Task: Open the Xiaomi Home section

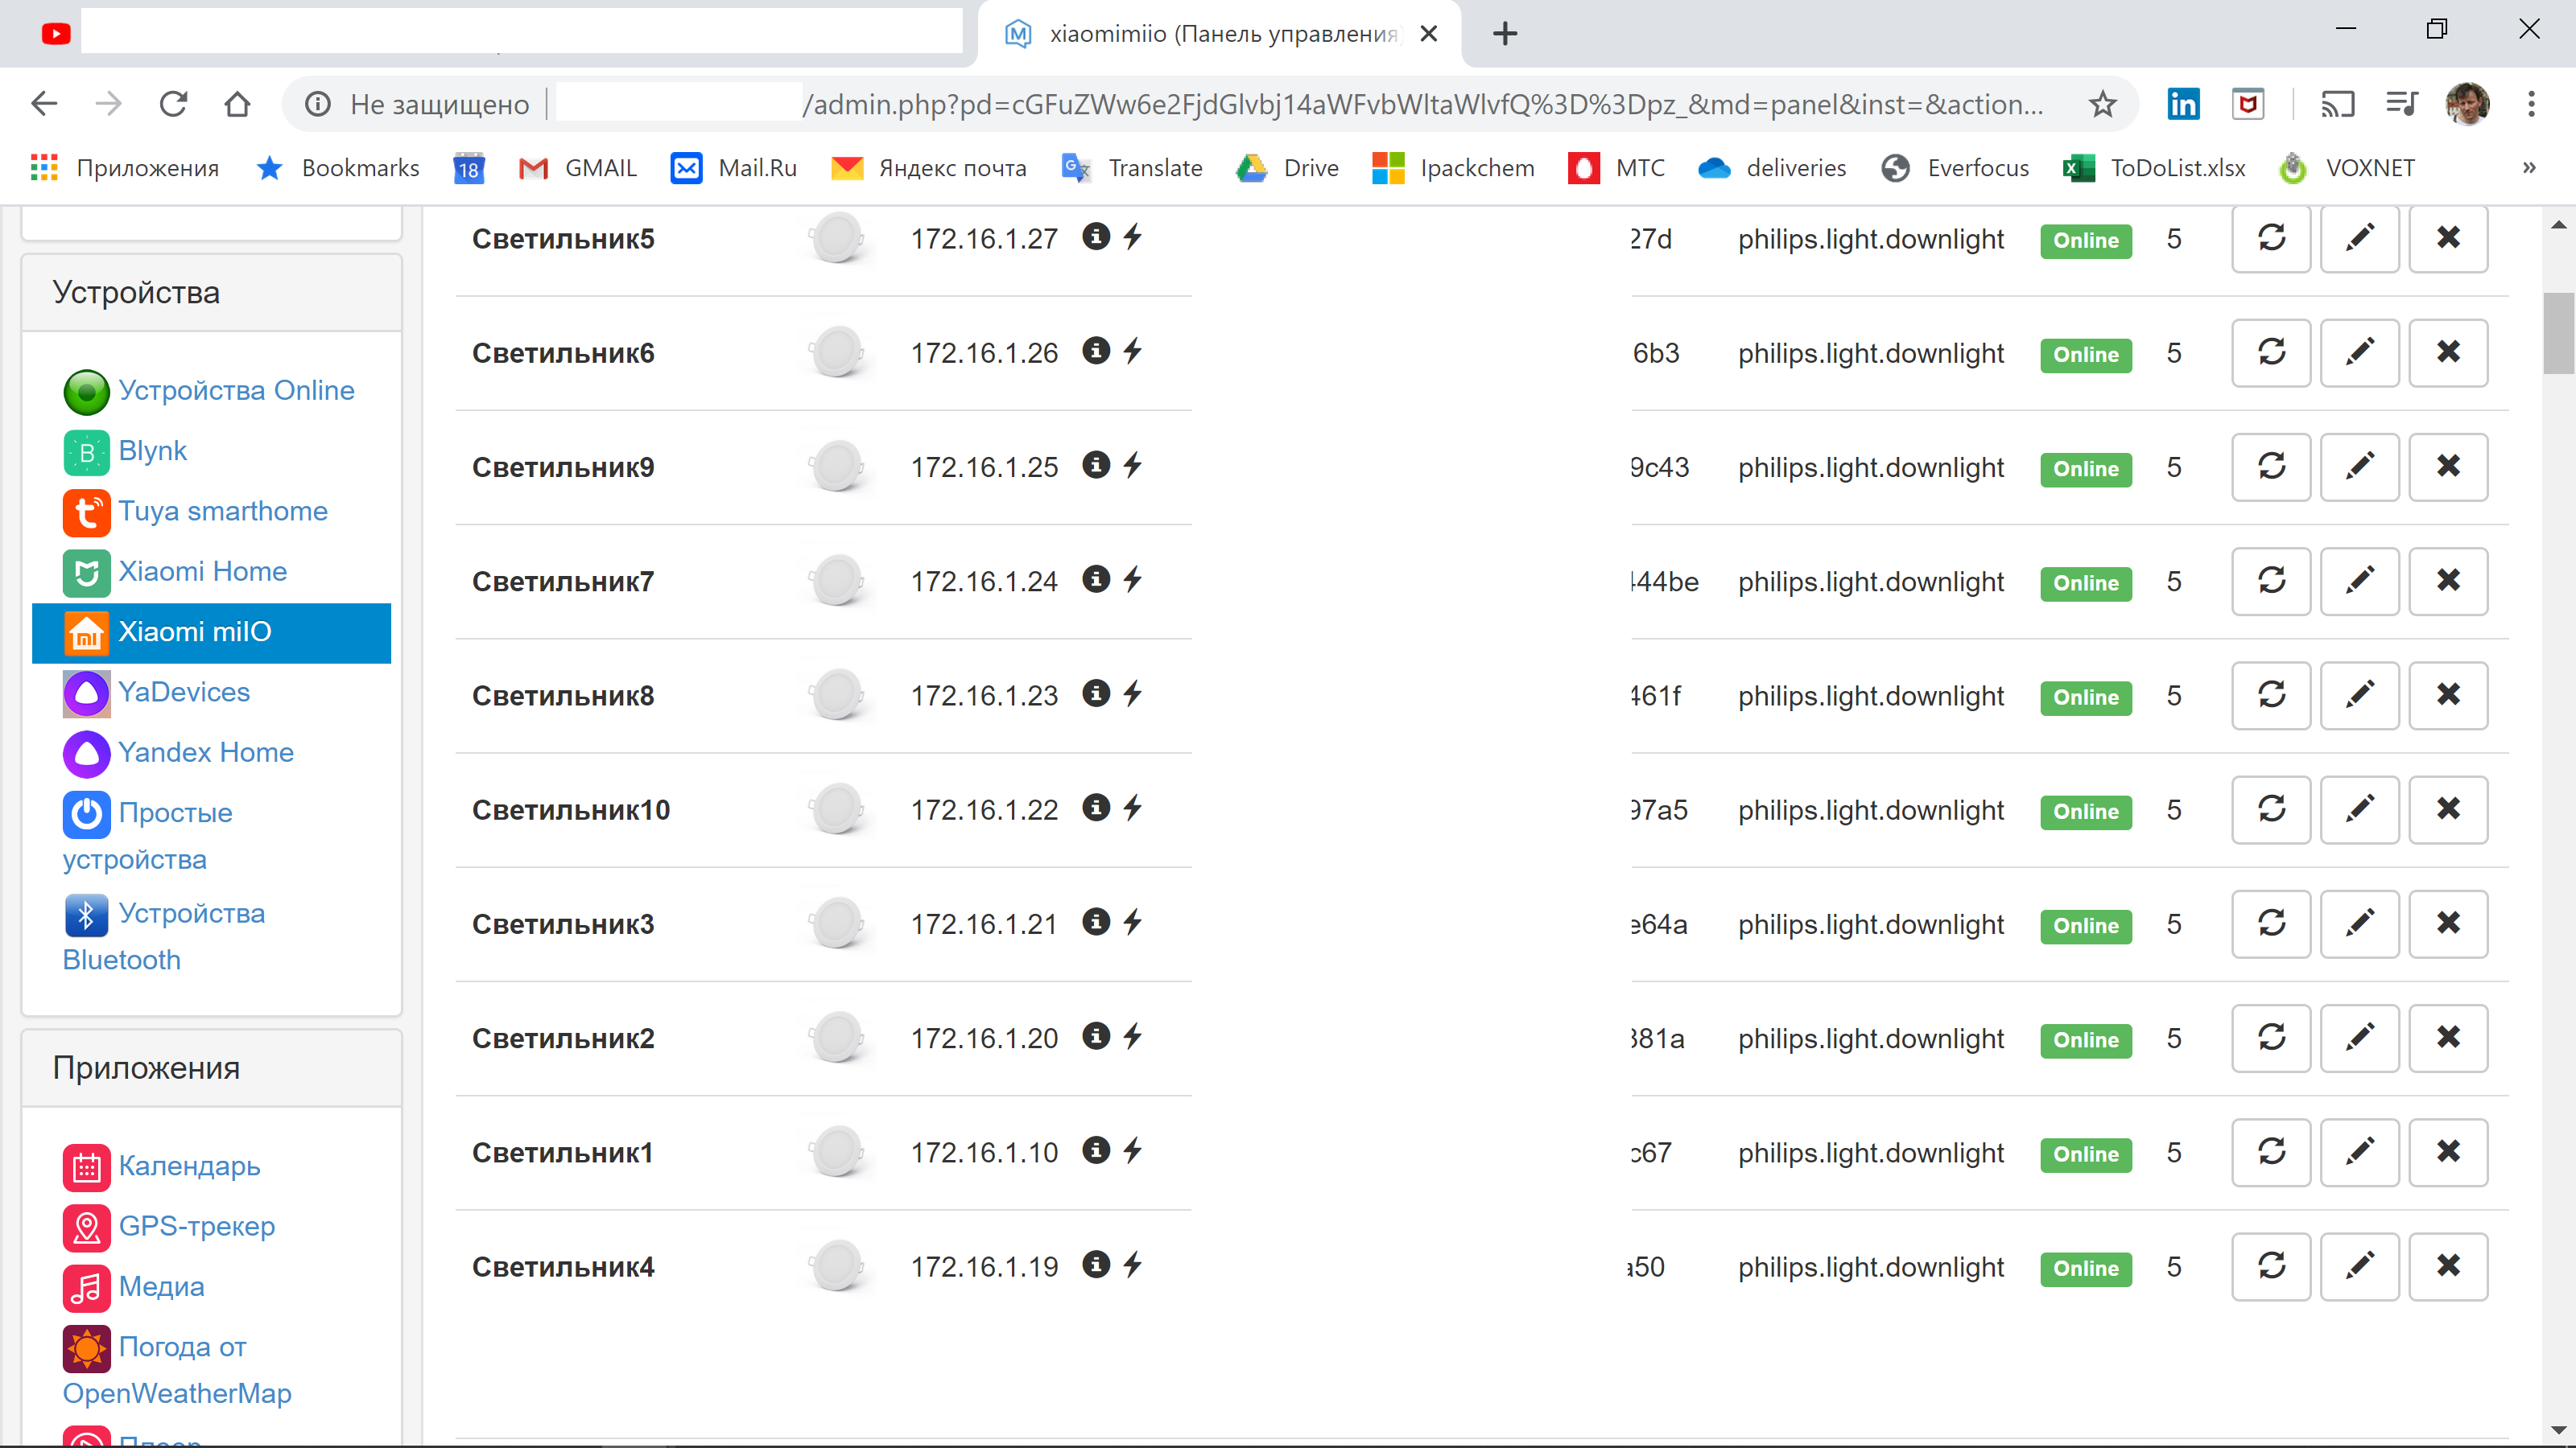Action: tap(202, 570)
